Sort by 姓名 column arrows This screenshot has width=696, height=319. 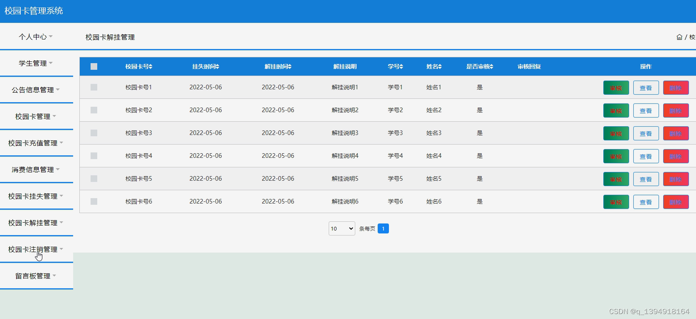440,66
